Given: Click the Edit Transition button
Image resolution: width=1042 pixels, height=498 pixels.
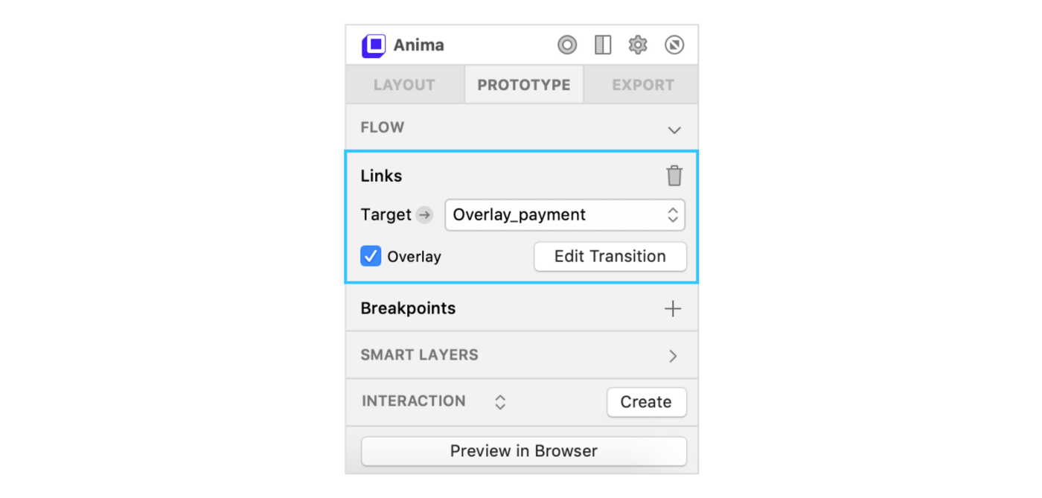Looking at the screenshot, I should point(610,257).
